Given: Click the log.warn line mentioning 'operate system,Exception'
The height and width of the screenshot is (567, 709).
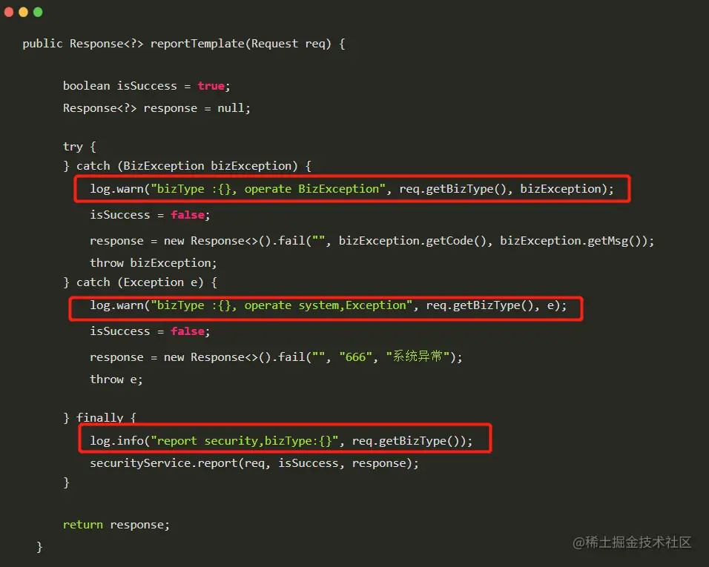Looking at the screenshot, I should [x=329, y=305].
